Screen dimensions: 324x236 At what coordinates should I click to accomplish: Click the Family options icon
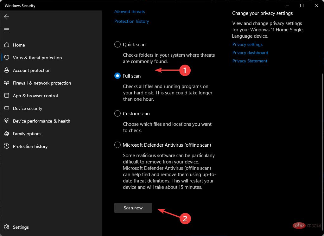7,134
